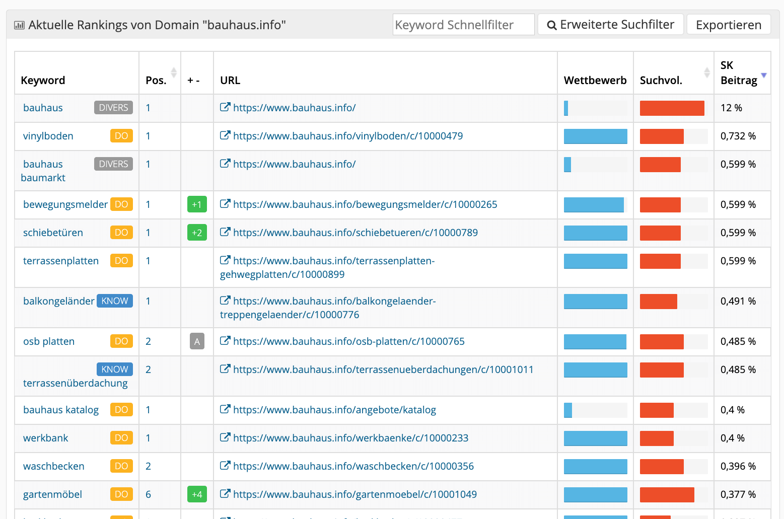784x519 pixels.
Task: Open the 'schiebetüren' keyword link
Action: pos(53,233)
